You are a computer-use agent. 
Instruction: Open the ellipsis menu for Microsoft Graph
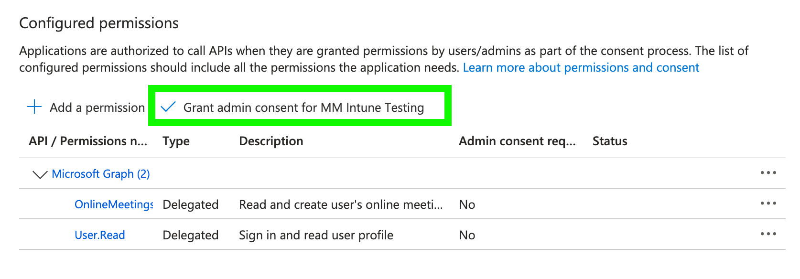tap(768, 173)
